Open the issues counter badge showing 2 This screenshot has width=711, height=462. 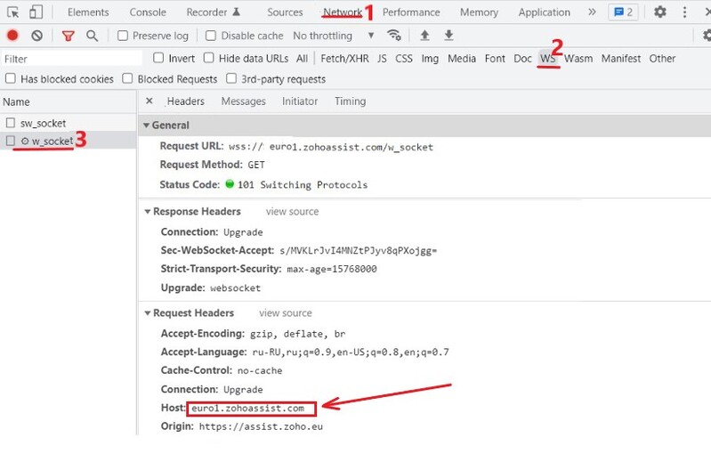pyautogui.click(x=623, y=12)
